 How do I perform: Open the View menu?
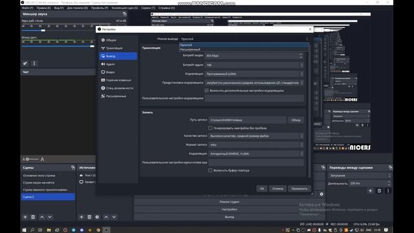click(x=59, y=8)
